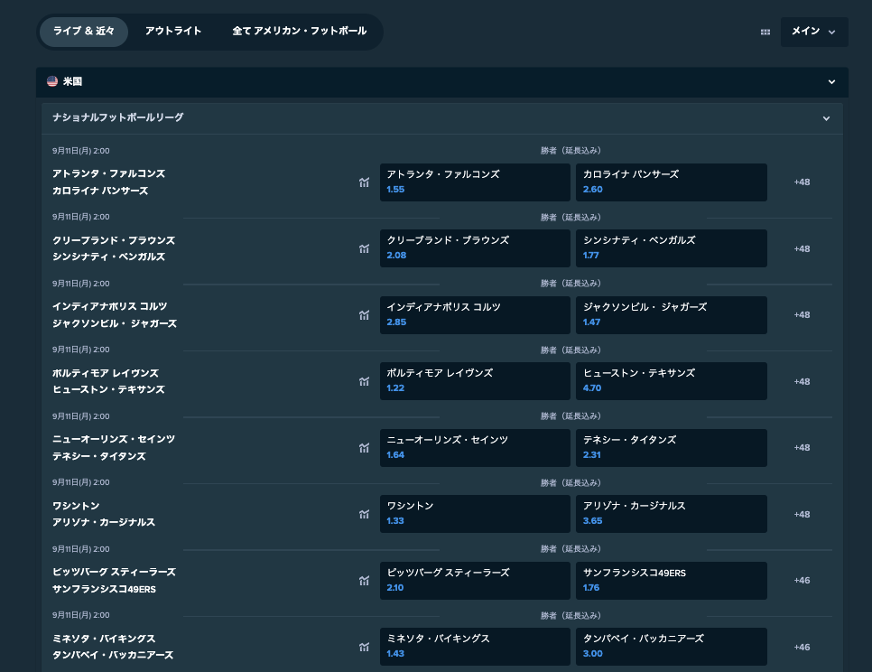The height and width of the screenshot is (672, 872).
Task: Open the ワシントン vs アリゾナ・カージナルス match
Action: point(104,514)
